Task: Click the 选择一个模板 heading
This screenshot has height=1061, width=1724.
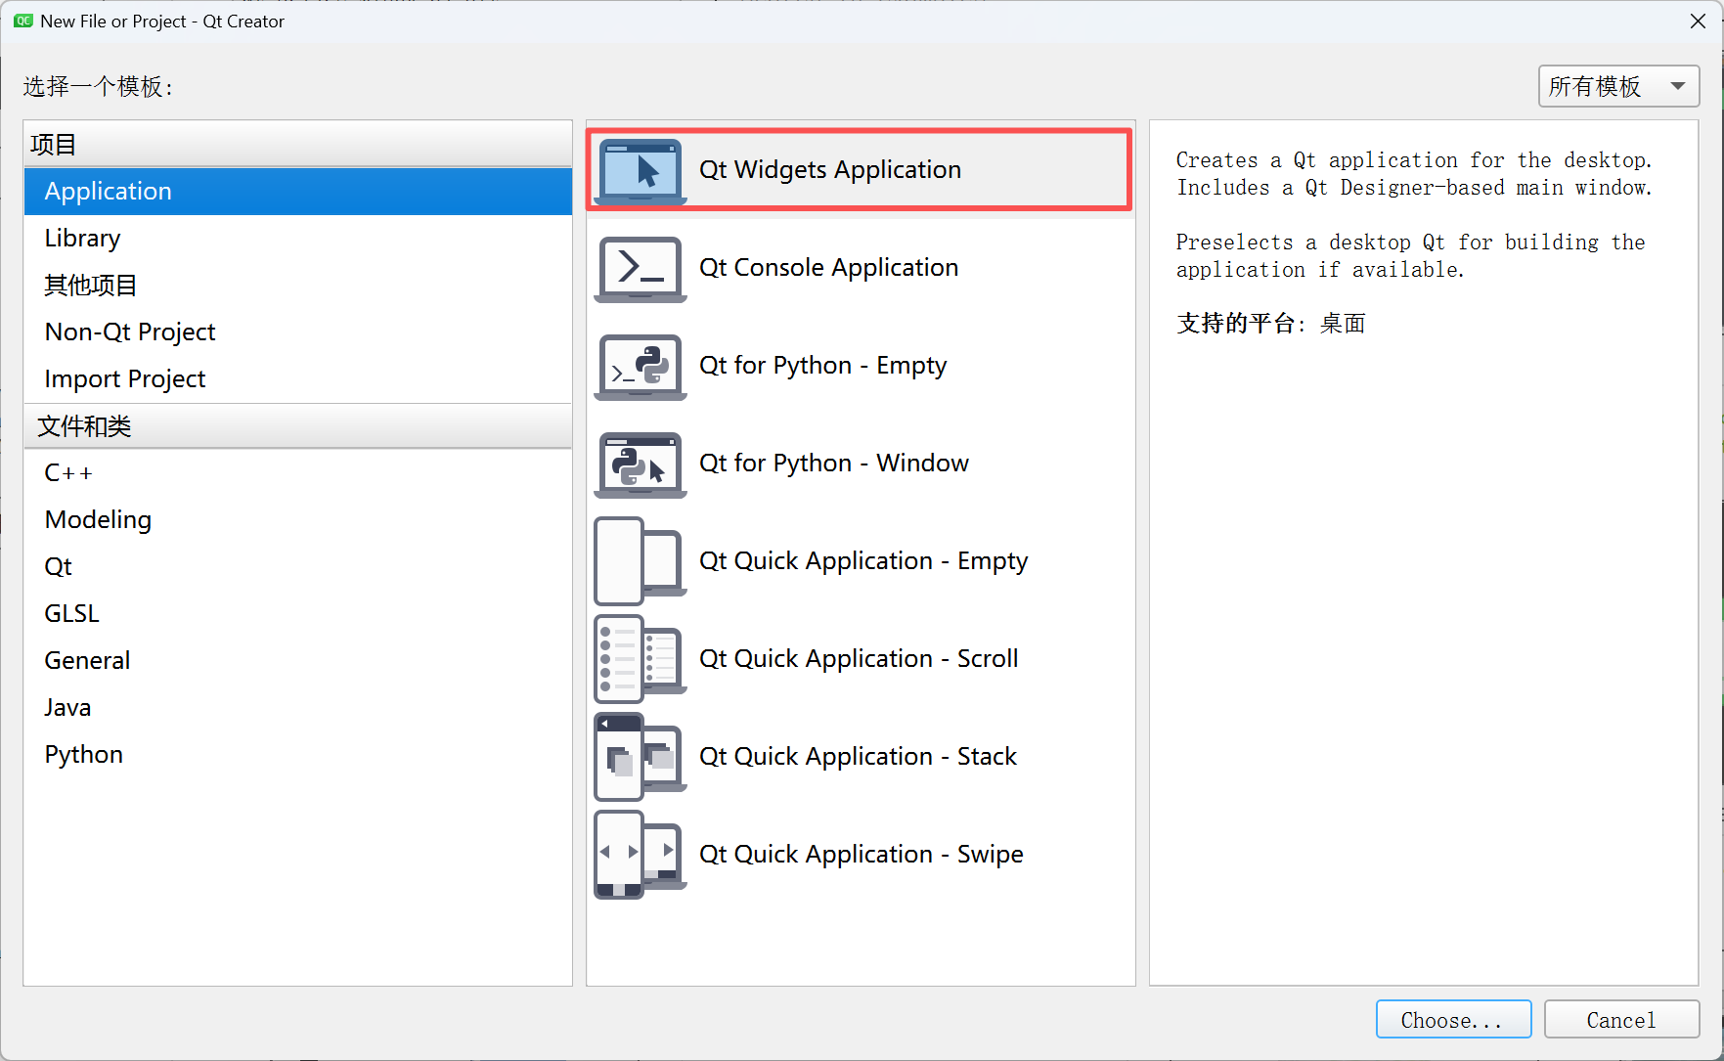Action: coord(98,87)
